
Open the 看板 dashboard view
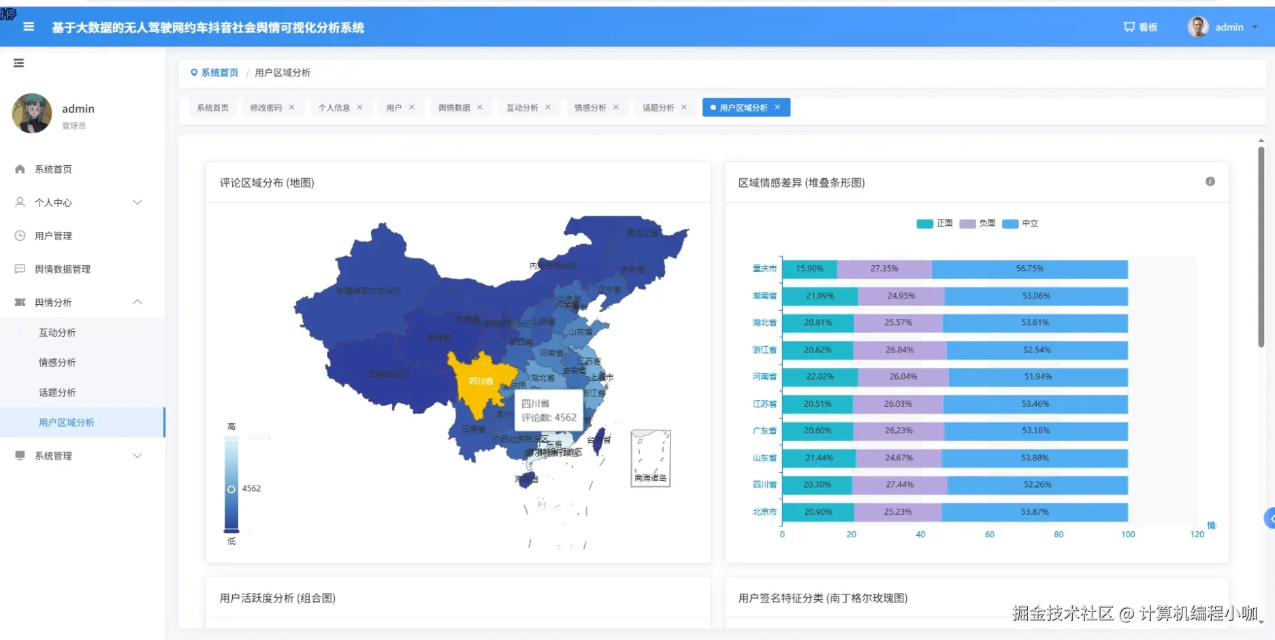pyautogui.click(x=1140, y=27)
